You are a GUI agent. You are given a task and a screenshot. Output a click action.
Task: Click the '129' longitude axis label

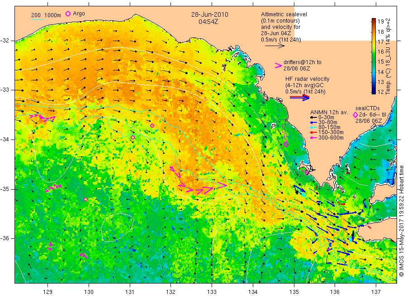(x=48, y=292)
